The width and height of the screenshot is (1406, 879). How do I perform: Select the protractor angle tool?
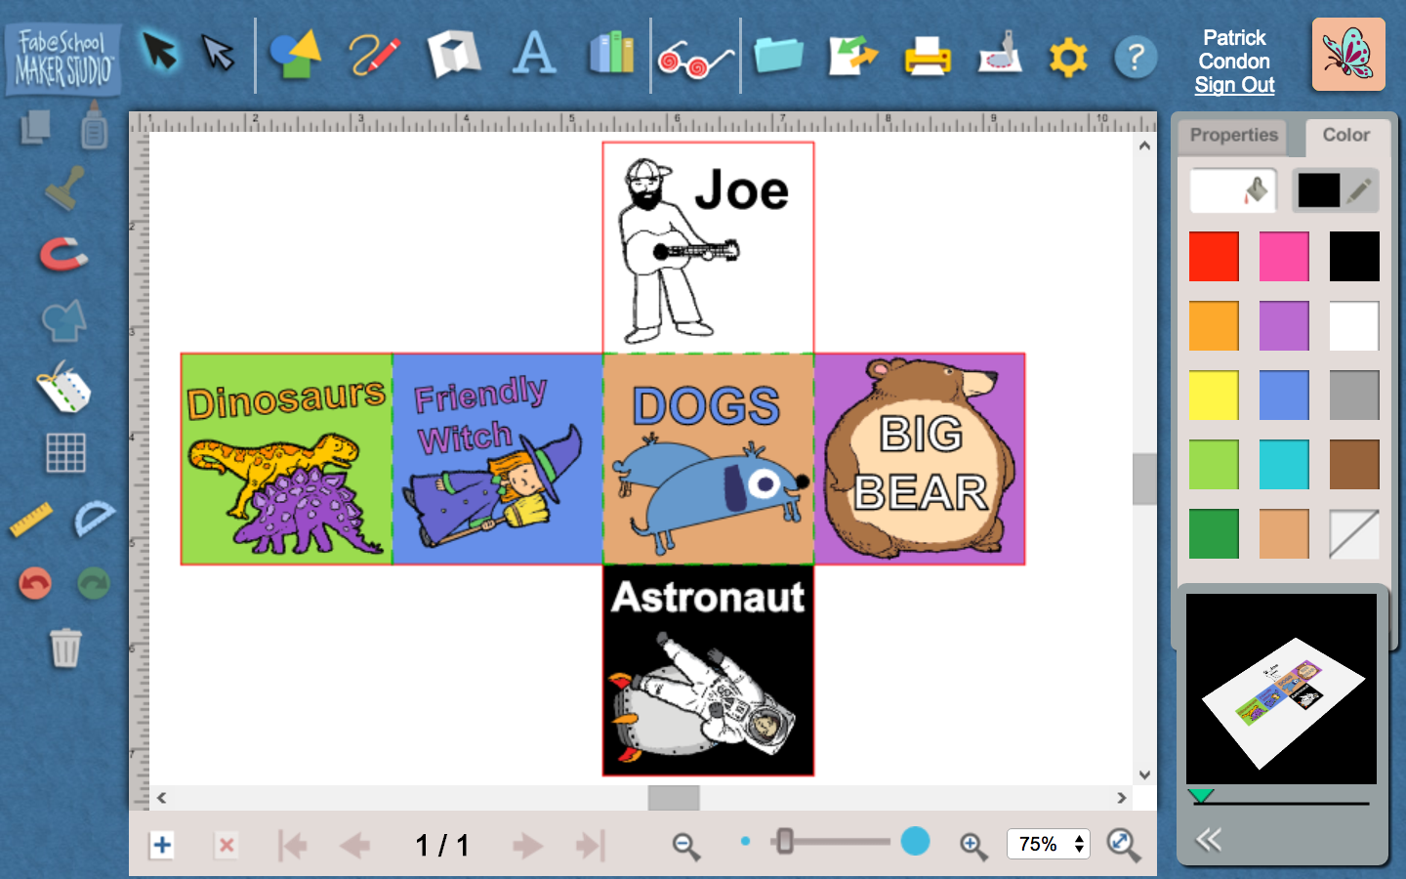click(x=94, y=519)
